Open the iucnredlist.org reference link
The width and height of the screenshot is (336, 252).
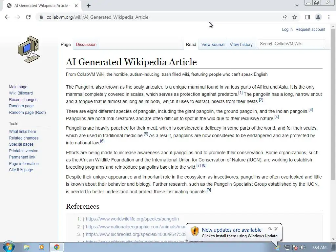136,234
